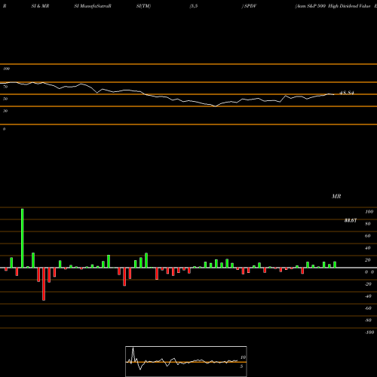Click the '(5,5' parameter text
Image resolution: width=377 pixels, height=377 pixels.
(x=194, y=6)
